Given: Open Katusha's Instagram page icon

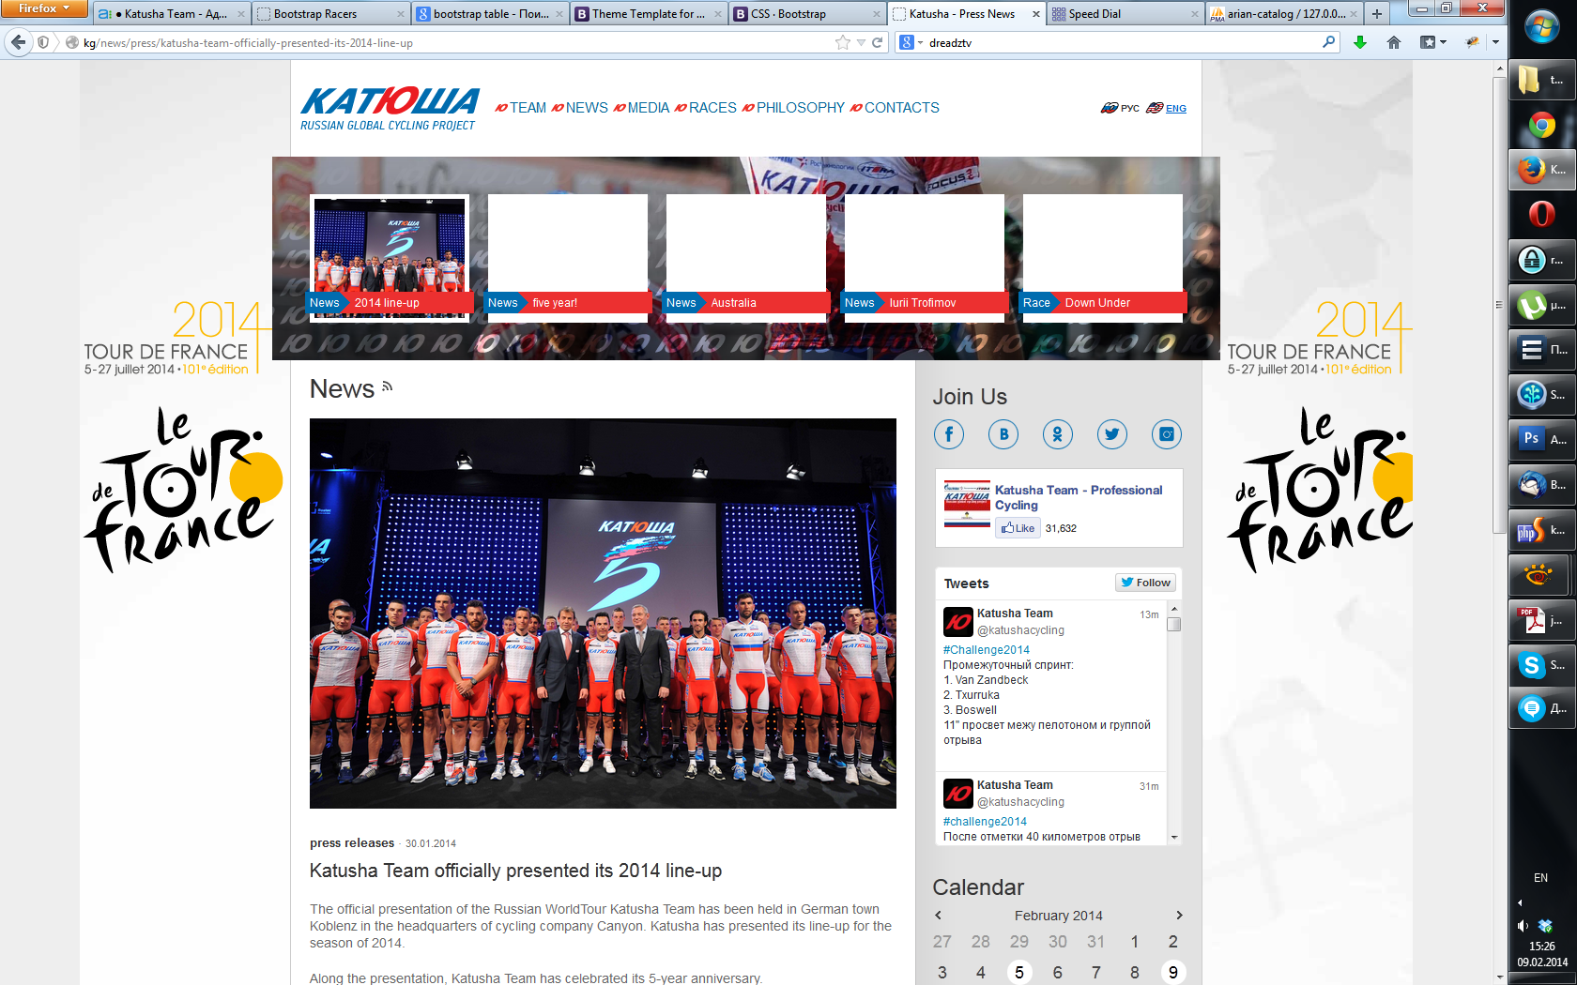Looking at the screenshot, I should [1167, 434].
